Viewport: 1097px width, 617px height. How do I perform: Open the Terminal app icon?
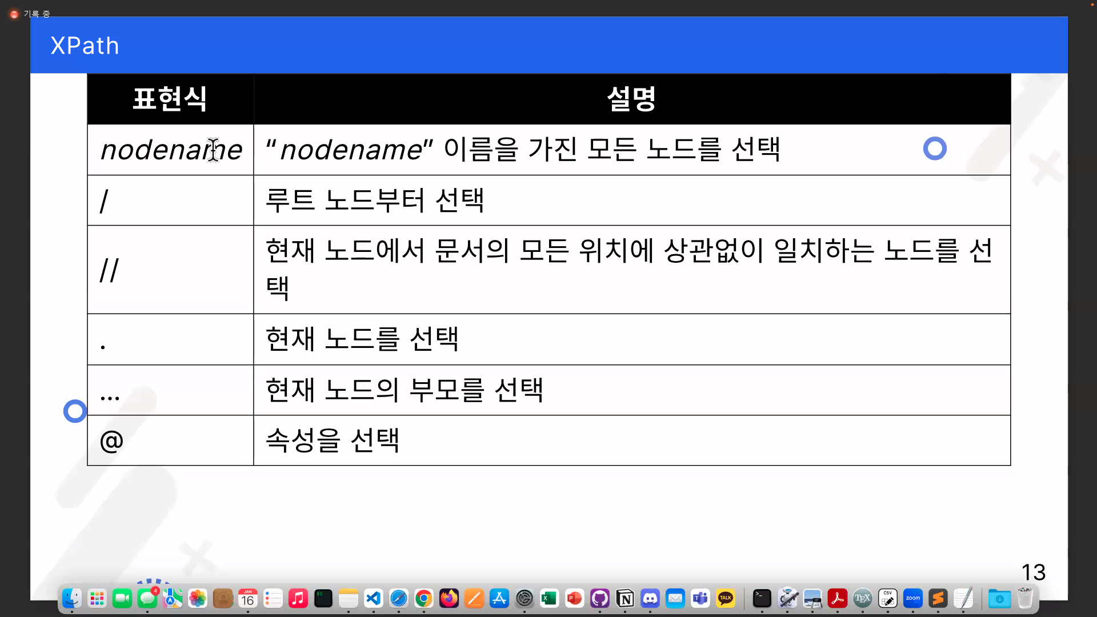pyautogui.click(x=762, y=598)
